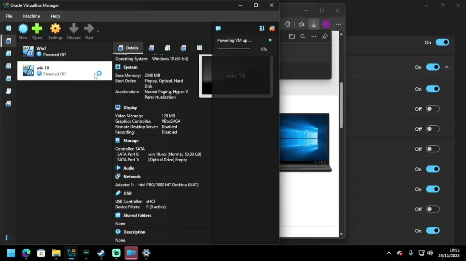This screenshot has width=466, height=261.
Task: Select the Home icon in VirtualBox sidebar
Action: coord(8,28)
